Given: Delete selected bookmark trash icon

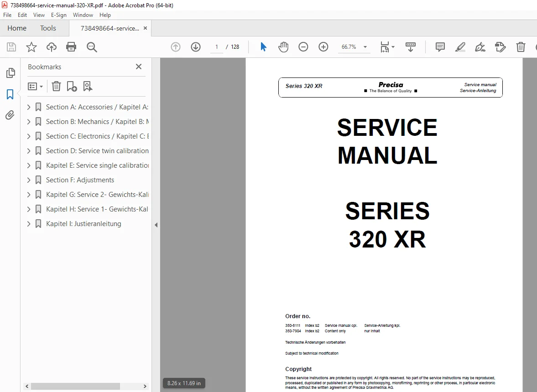Looking at the screenshot, I should [x=56, y=86].
